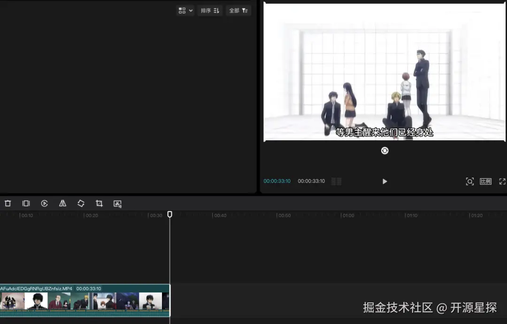Screen dimensions: 507x324
Task: Click the 00:40 mark on the timeline ruler
Action: [220, 216]
